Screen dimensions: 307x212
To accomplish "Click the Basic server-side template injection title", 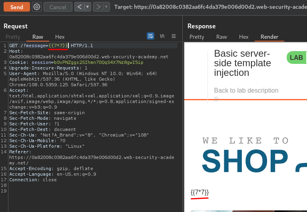I will 242,63.
